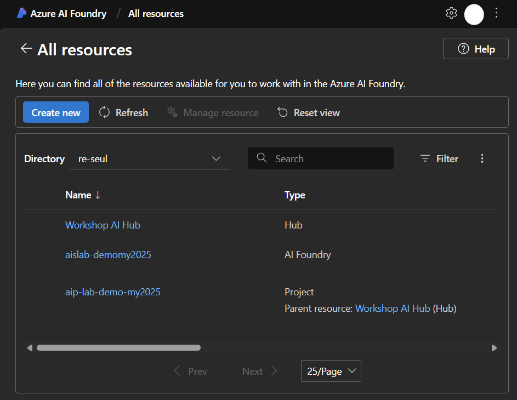Open the top bar more options menu
The width and height of the screenshot is (517, 400).
[496, 13]
